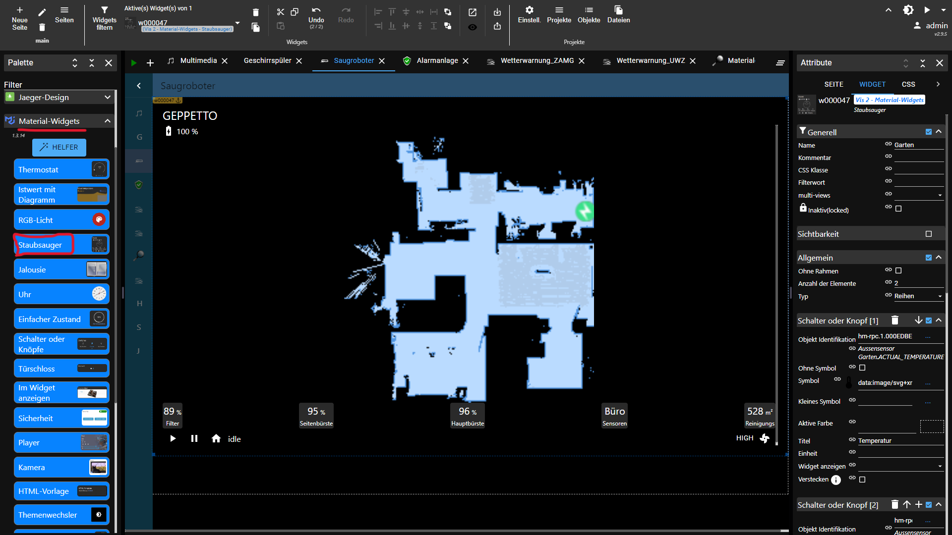Open the view tabs overflow menu
Image resolution: width=952 pixels, height=535 pixels.
point(780,63)
